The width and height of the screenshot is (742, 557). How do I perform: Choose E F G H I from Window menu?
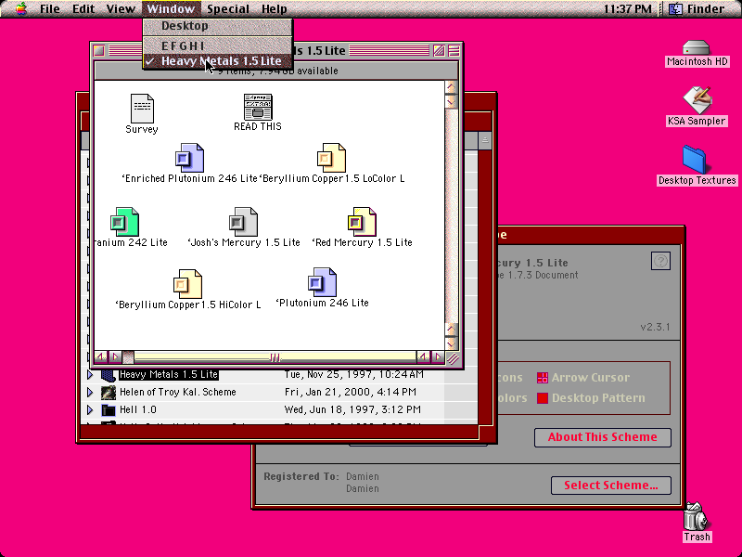[218, 45]
